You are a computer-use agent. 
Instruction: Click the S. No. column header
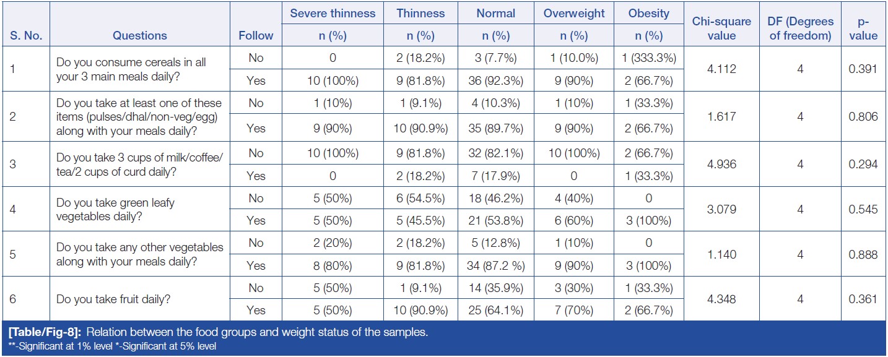click(25, 36)
